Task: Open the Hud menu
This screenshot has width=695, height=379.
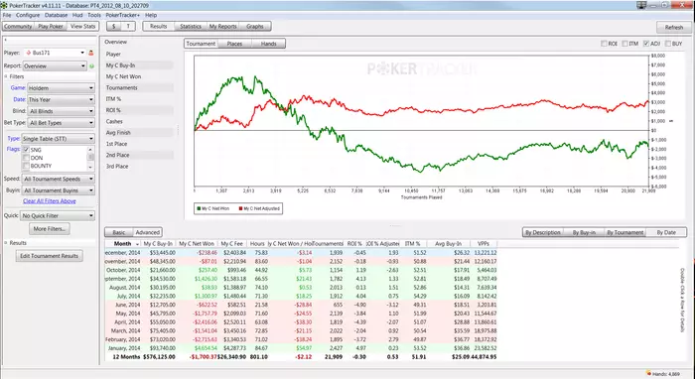Action: (77, 15)
